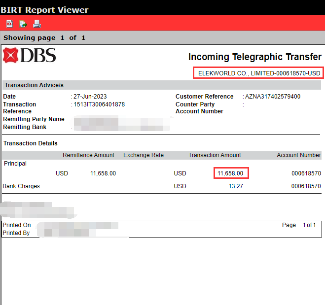This screenshot has width=325, height=305.
Task: Click the 'BIRT Report Viewer' title
Action: [44, 10]
